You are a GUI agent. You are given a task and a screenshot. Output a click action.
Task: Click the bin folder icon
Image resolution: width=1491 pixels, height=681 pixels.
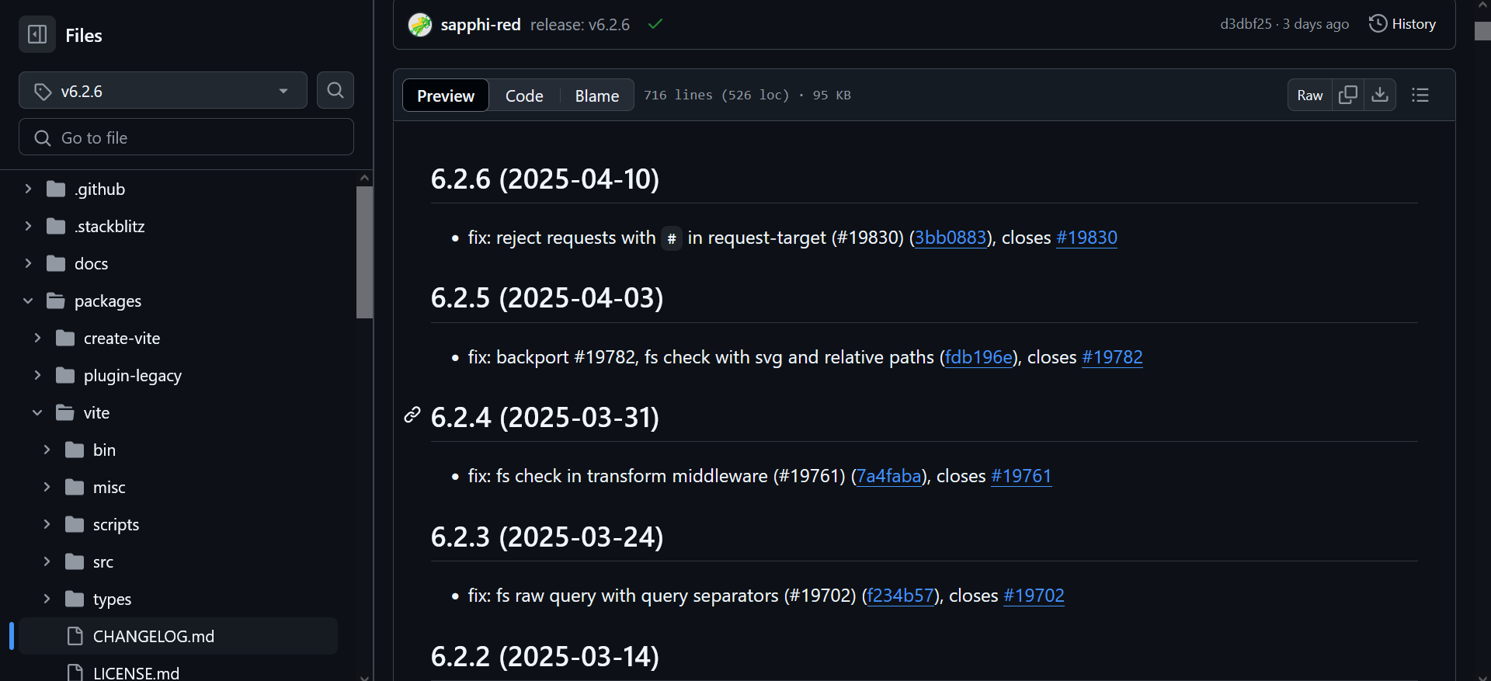pyautogui.click(x=75, y=450)
